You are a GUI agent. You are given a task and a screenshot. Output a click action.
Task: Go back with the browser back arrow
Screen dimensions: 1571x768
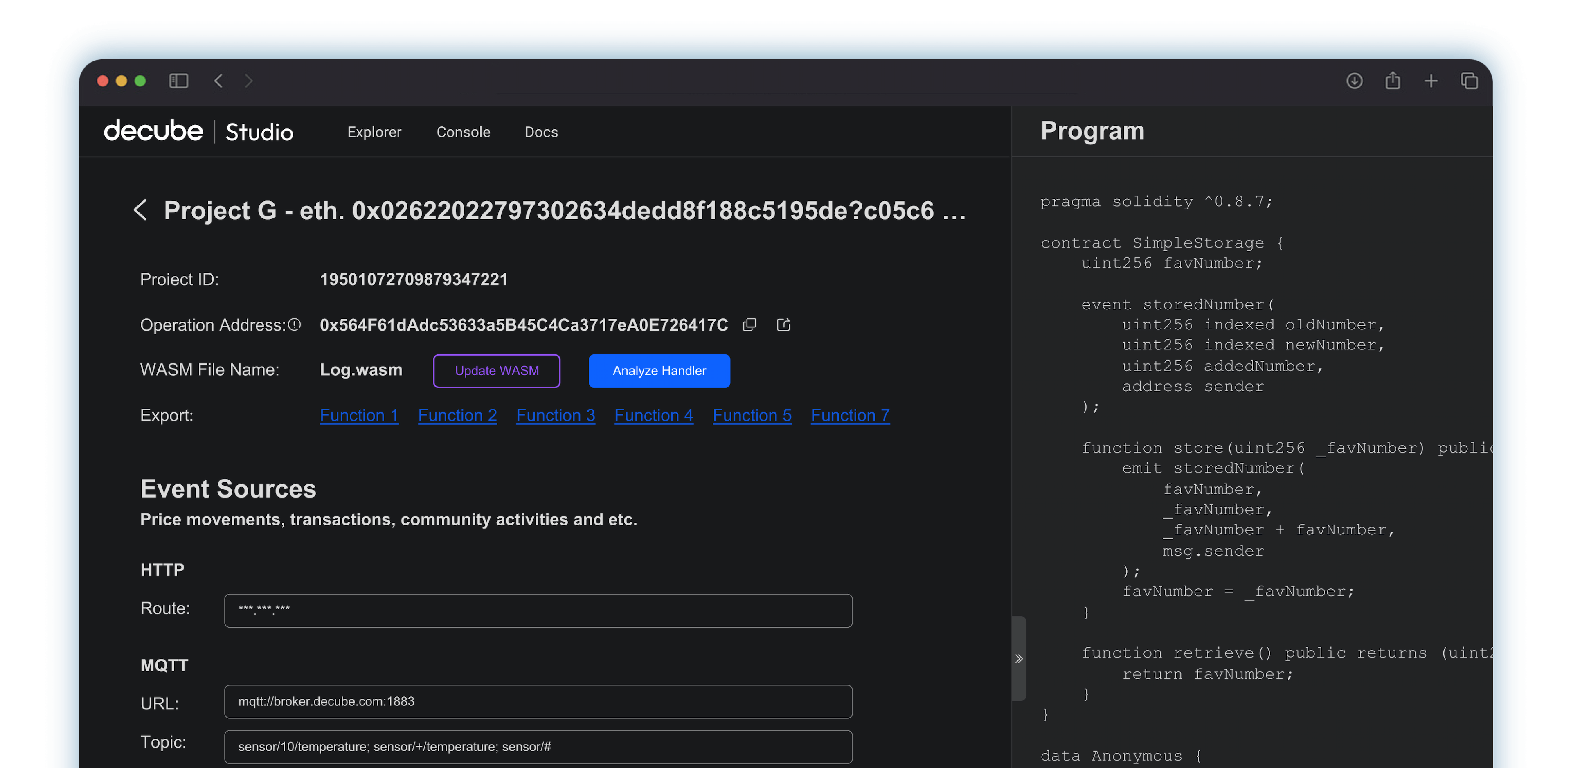[218, 81]
